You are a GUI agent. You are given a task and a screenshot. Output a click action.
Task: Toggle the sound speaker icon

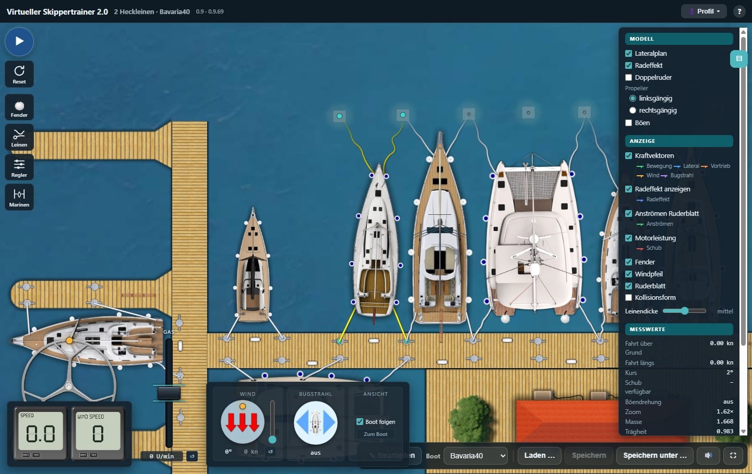pyautogui.click(x=708, y=455)
